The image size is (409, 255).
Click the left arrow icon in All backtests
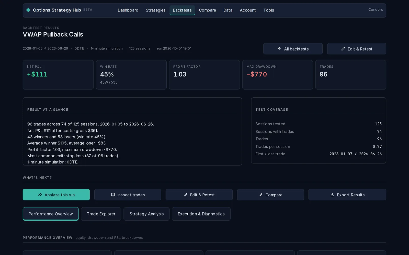(280, 49)
